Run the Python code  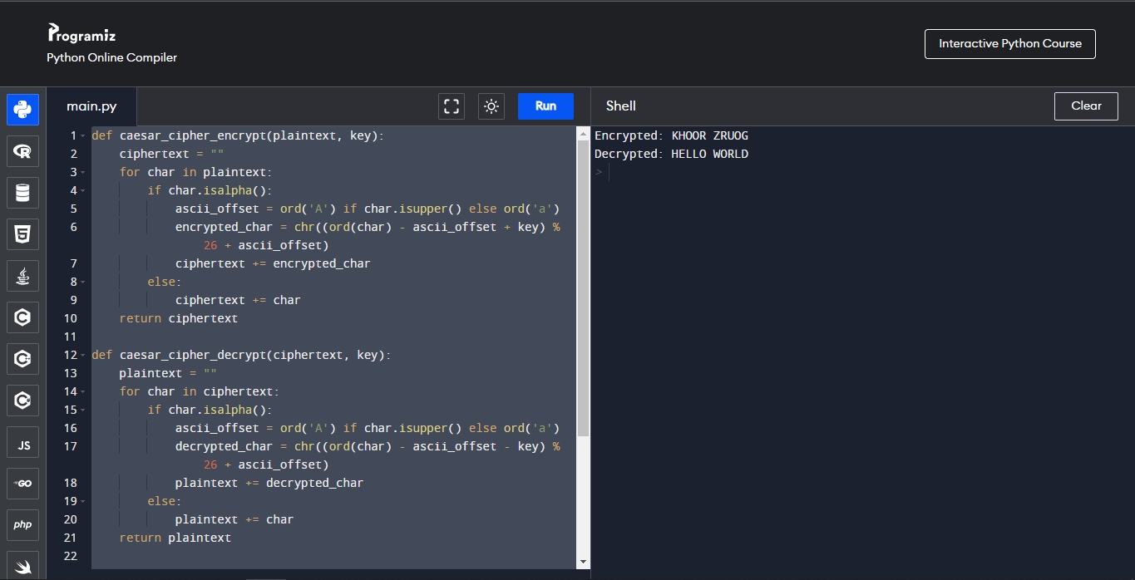coord(545,106)
